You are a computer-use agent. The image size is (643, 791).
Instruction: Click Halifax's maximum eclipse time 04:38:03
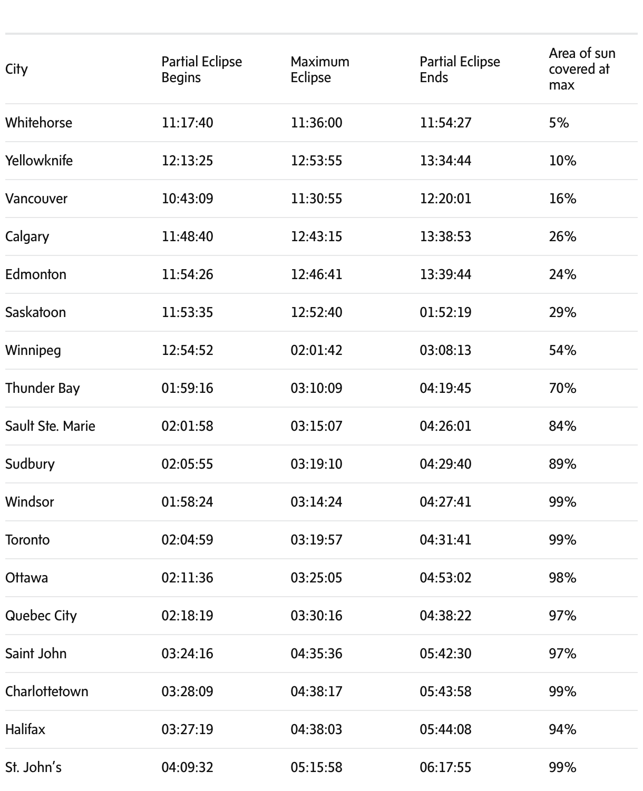coord(316,729)
